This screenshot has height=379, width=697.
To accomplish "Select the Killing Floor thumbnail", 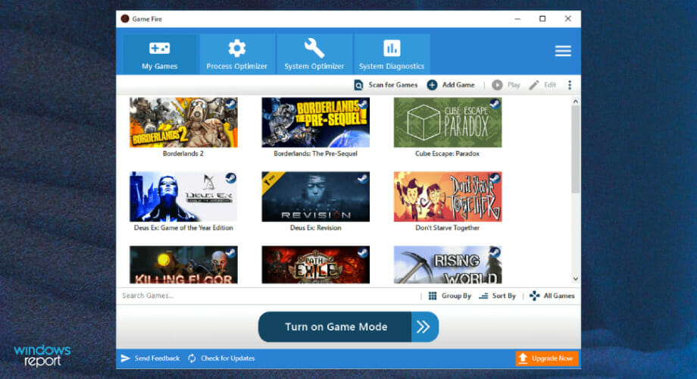I will [x=183, y=265].
